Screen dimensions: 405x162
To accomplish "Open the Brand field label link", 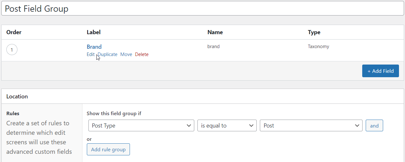I will (x=94, y=47).
